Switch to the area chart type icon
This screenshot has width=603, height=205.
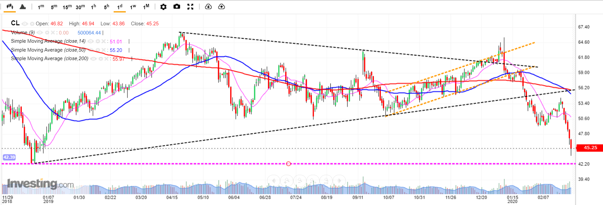pyautogui.click(x=23, y=7)
